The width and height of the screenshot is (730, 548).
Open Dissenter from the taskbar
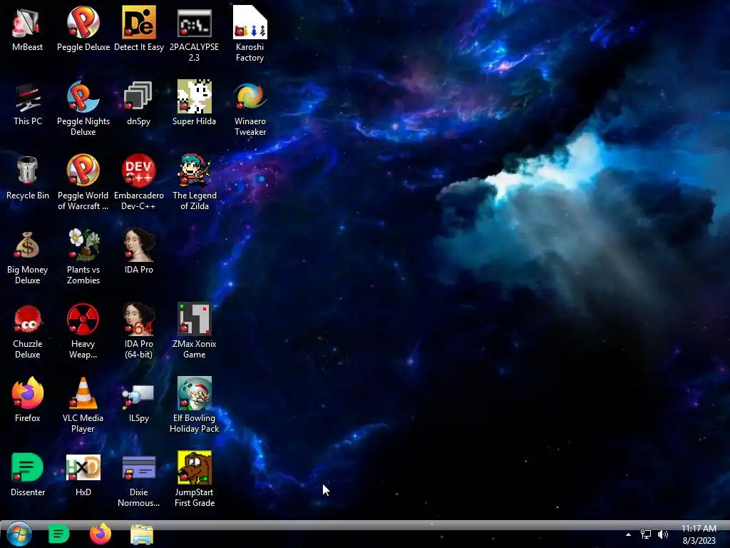pyautogui.click(x=58, y=534)
